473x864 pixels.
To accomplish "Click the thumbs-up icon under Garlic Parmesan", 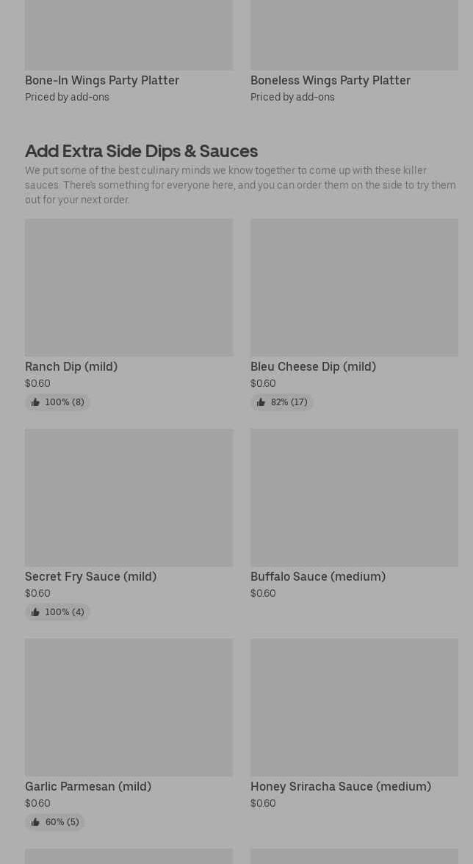I will coord(35,822).
